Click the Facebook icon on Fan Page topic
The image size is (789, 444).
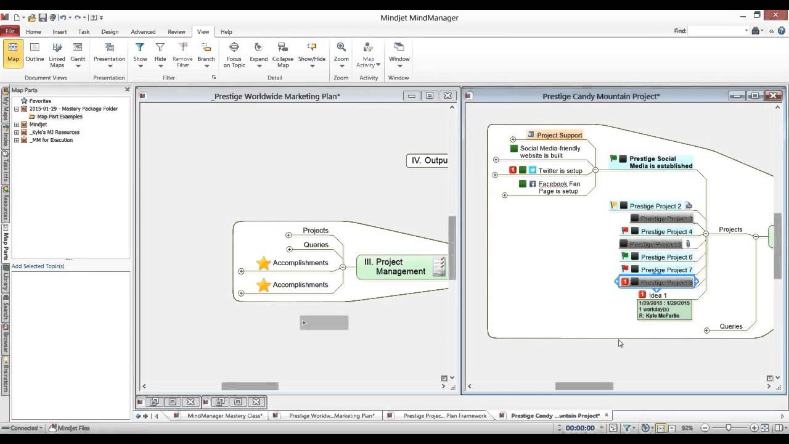click(533, 184)
